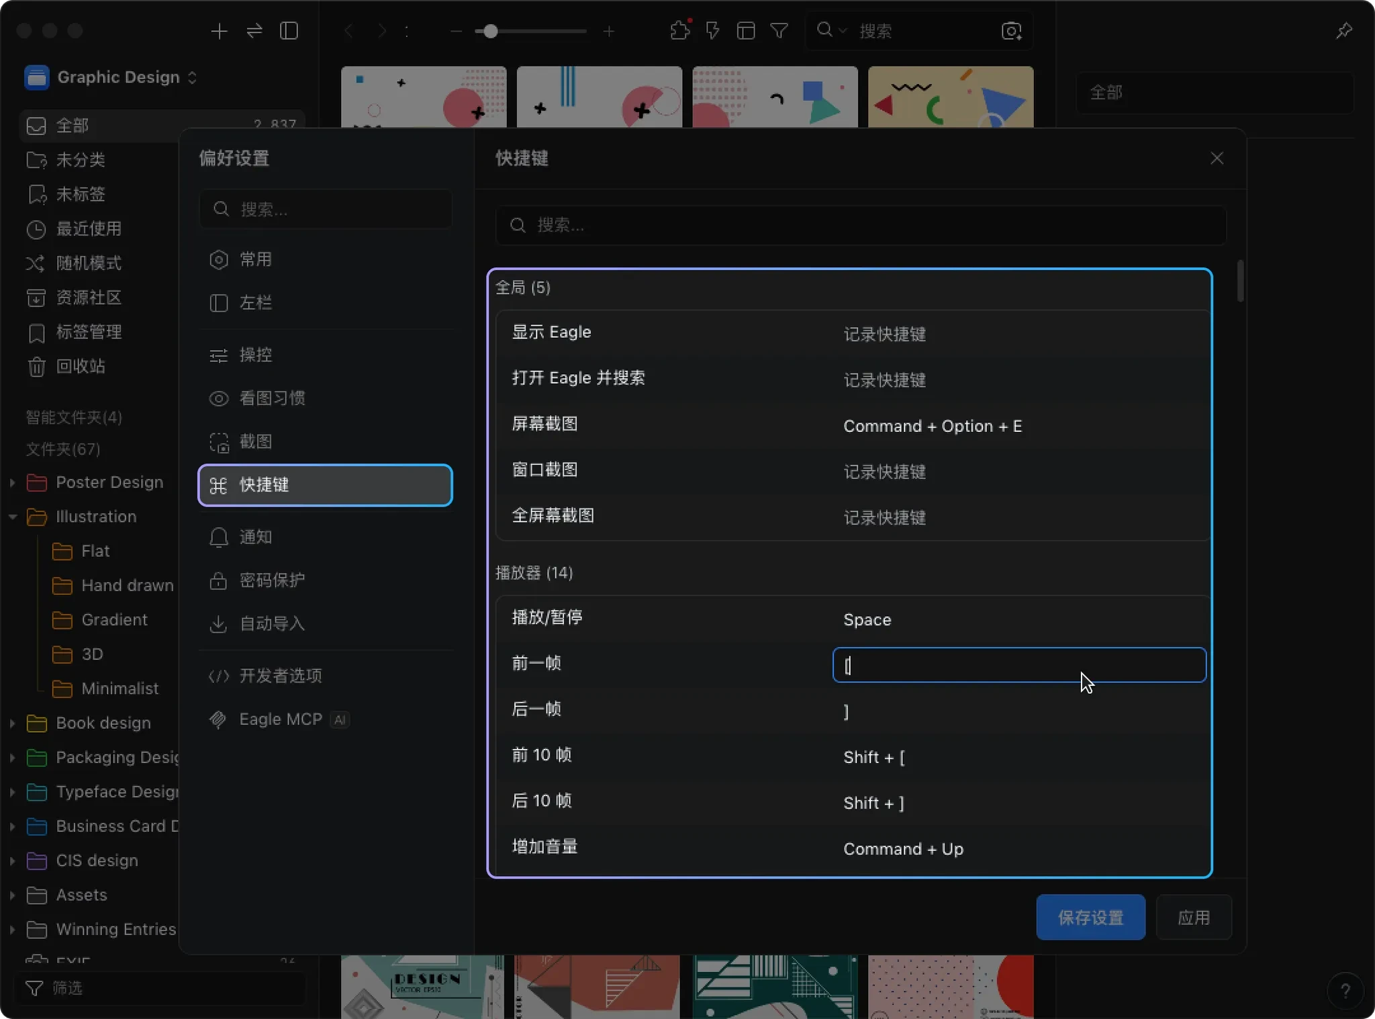Edit the 屏幕截图 Command + Option + E shortcut

coord(1019,426)
